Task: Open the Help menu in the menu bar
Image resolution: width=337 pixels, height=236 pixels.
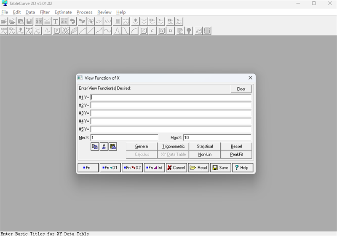Action: click(121, 12)
